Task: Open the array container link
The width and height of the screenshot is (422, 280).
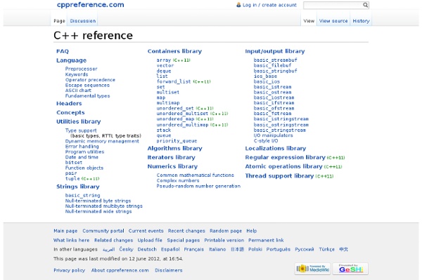Action: 164,60
